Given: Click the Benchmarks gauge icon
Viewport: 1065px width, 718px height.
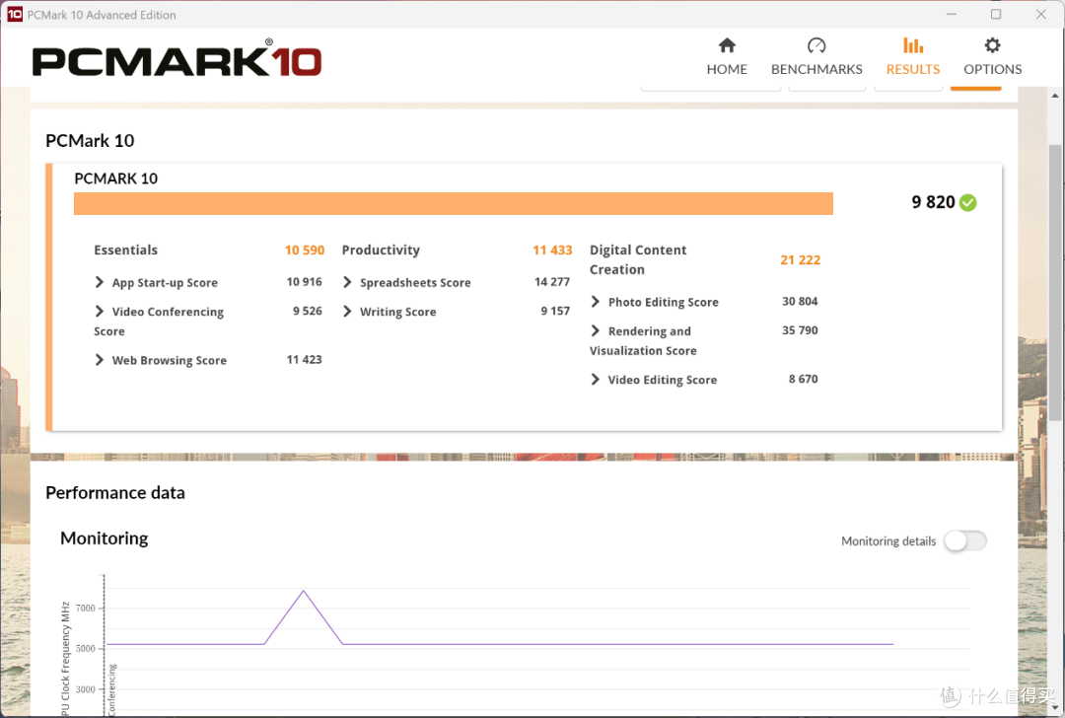Looking at the screenshot, I should [x=816, y=45].
